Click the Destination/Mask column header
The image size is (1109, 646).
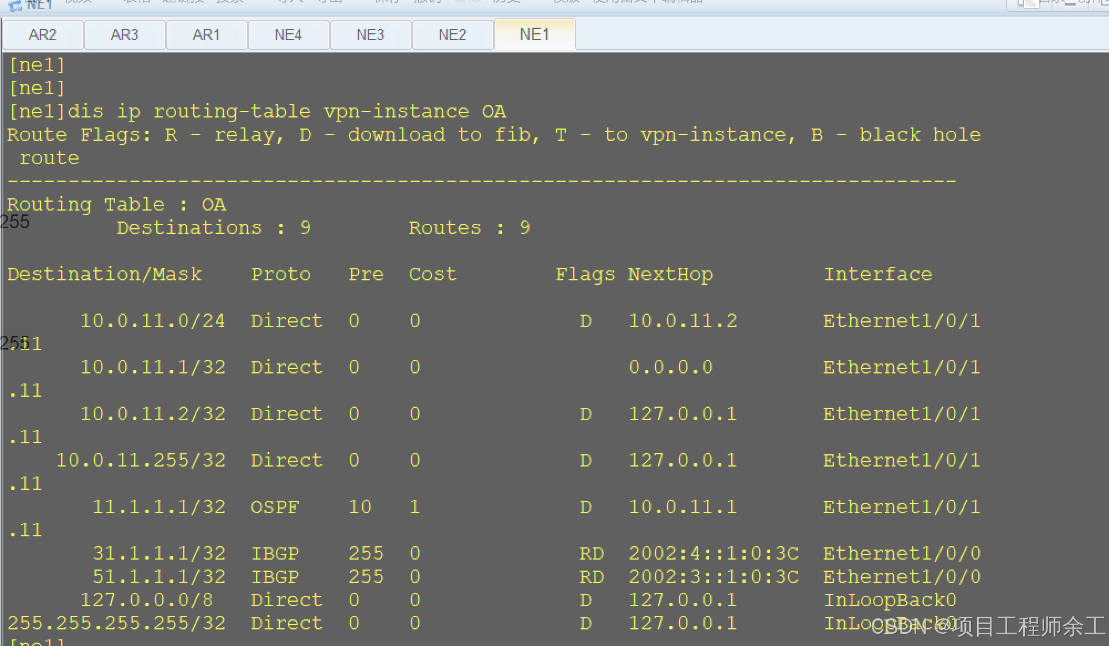click(105, 274)
